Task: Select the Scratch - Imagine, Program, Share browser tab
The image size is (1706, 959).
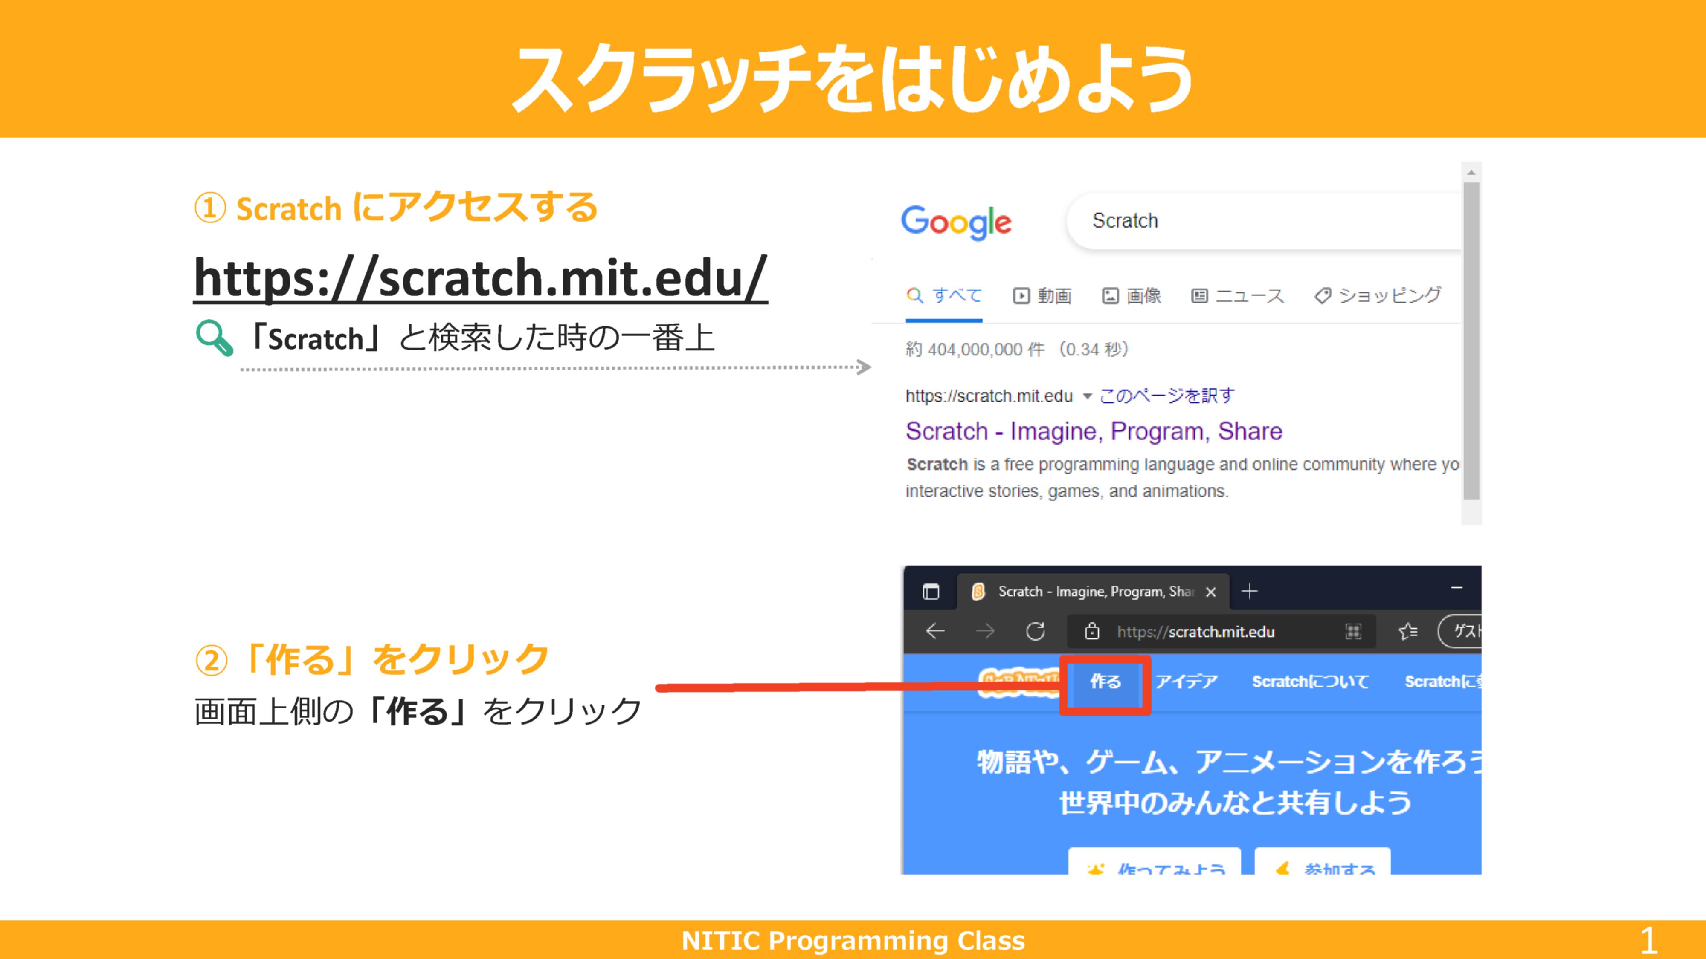Action: pos(1093,591)
